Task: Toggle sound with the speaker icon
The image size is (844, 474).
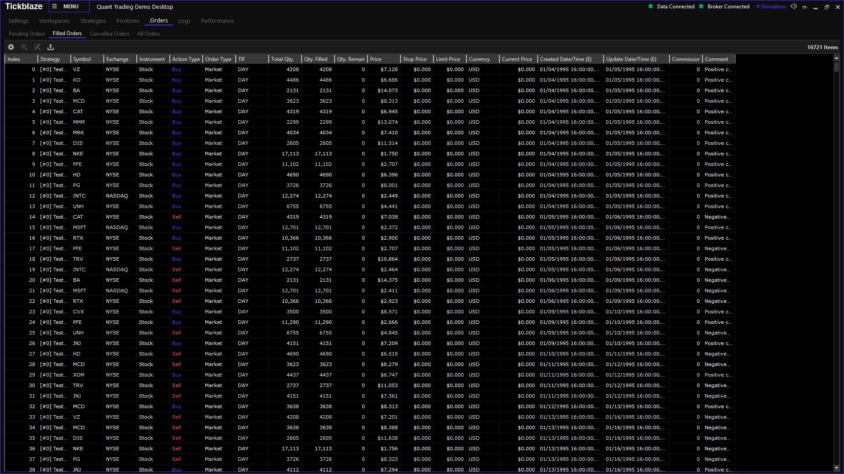Action: click(793, 7)
